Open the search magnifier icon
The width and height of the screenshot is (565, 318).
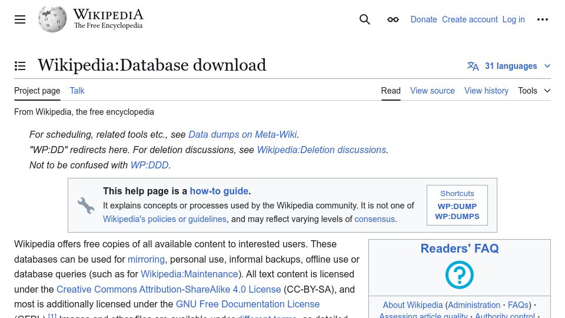pos(365,19)
